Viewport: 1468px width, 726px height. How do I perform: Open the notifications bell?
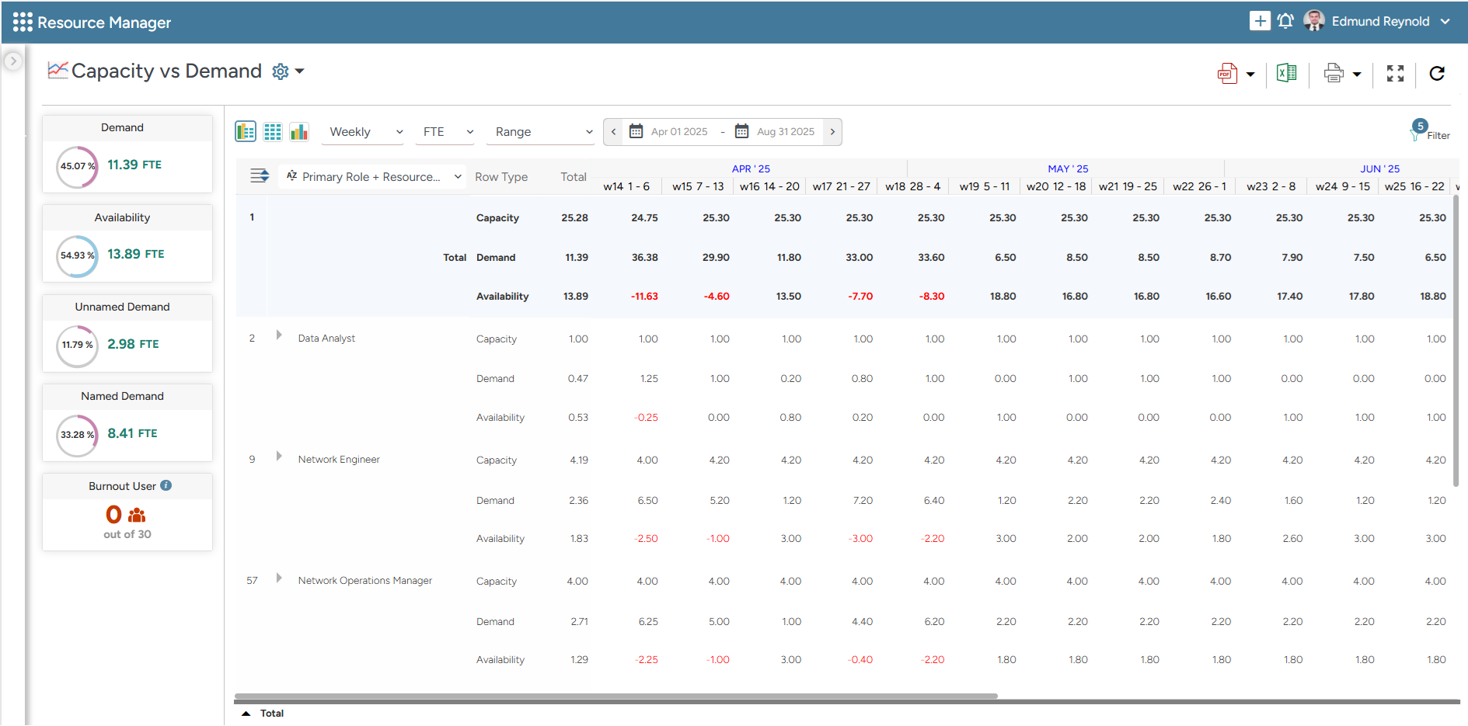click(1285, 21)
